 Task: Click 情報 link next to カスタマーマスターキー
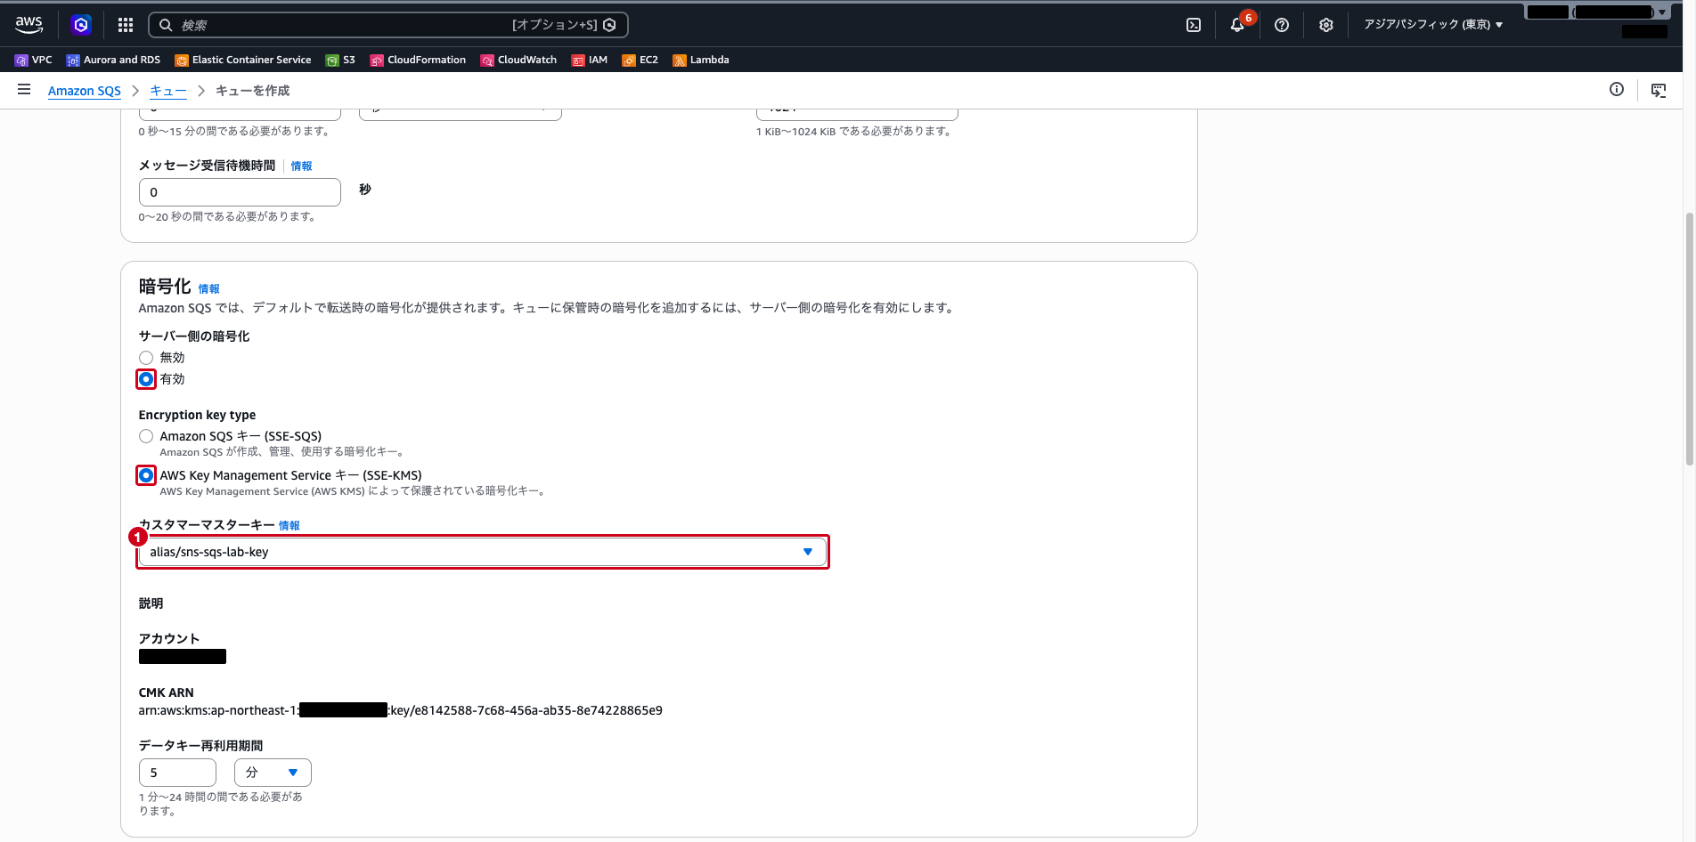click(x=289, y=526)
